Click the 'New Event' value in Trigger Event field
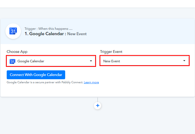 coord(112,61)
